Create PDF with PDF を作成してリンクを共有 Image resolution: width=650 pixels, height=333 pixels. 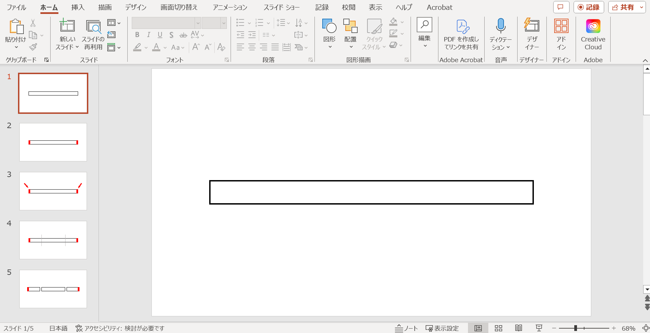pyautogui.click(x=461, y=33)
